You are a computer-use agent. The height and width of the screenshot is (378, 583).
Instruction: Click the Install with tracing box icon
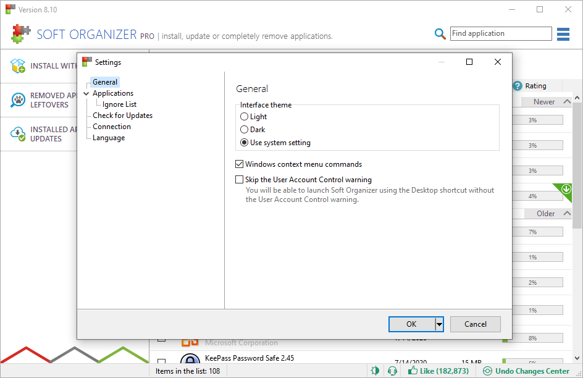click(x=18, y=66)
